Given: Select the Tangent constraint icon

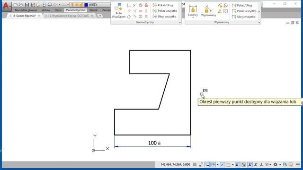Looking at the screenshot, I should click(x=129, y=17).
